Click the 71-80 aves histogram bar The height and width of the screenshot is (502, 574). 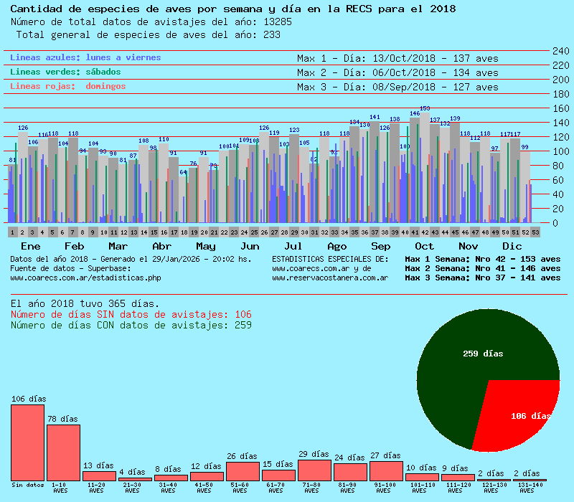coord(314,470)
